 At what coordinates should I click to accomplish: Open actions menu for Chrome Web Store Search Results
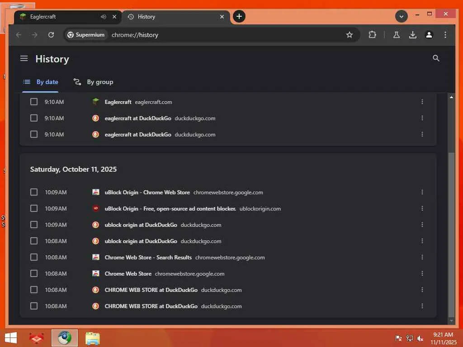pos(422,257)
